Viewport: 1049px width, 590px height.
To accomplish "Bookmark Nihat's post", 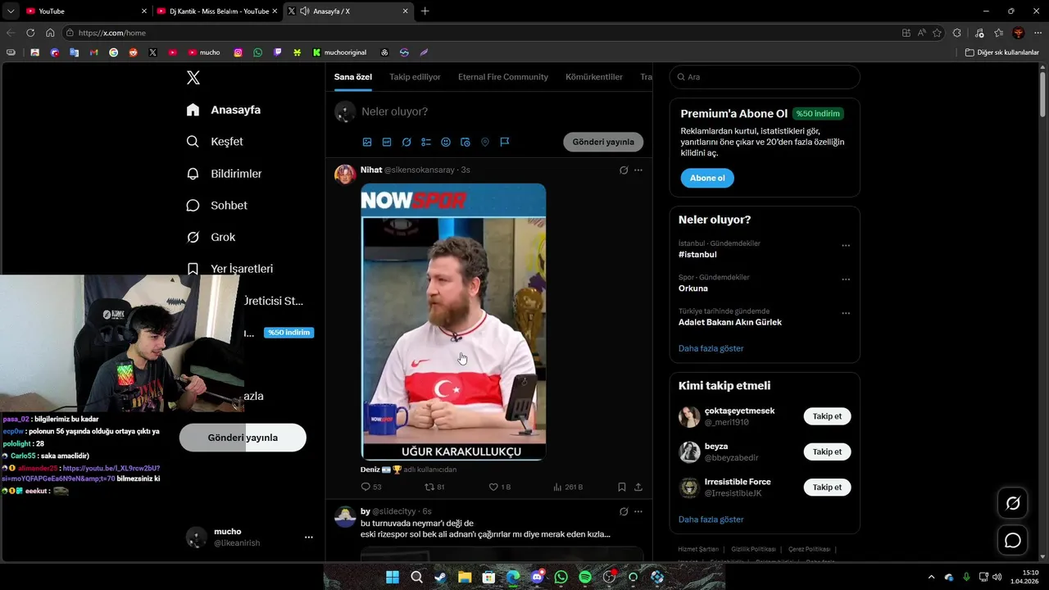I will 622,487.
